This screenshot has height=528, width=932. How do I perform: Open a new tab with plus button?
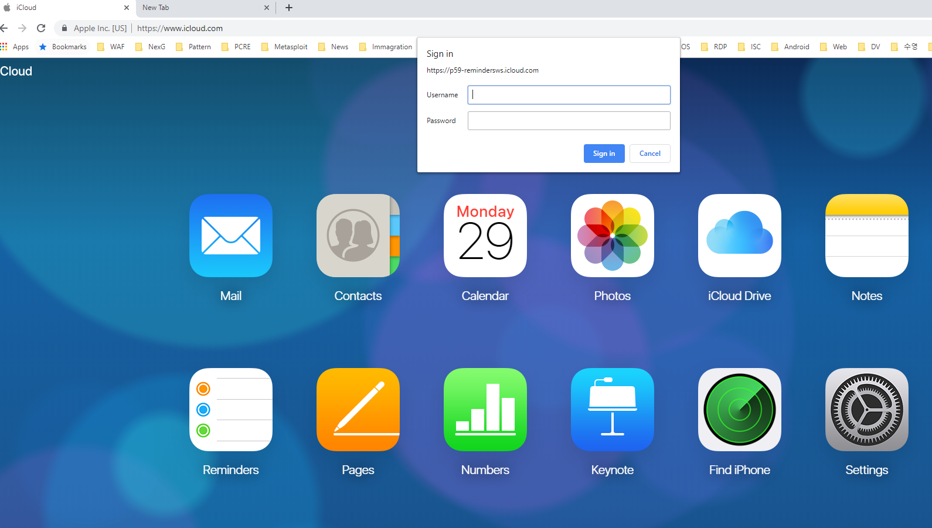[x=289, y=8]
